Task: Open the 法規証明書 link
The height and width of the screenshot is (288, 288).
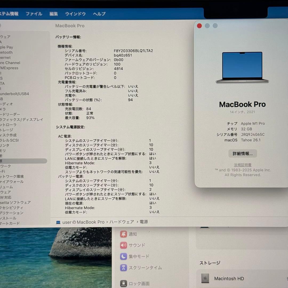Action: click(243, 165)
